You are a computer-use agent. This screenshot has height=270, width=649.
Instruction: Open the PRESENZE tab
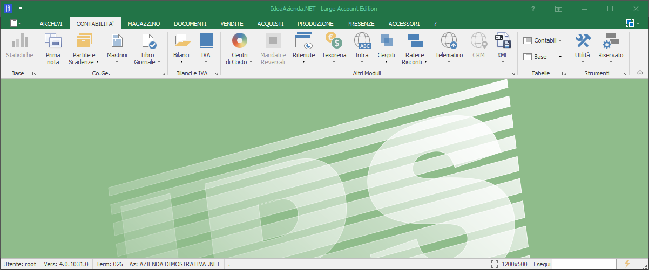(361, 24)
